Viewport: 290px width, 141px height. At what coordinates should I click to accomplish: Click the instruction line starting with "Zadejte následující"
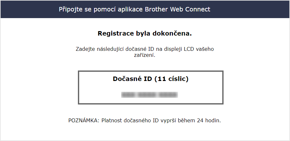click(x=145, y=49)
